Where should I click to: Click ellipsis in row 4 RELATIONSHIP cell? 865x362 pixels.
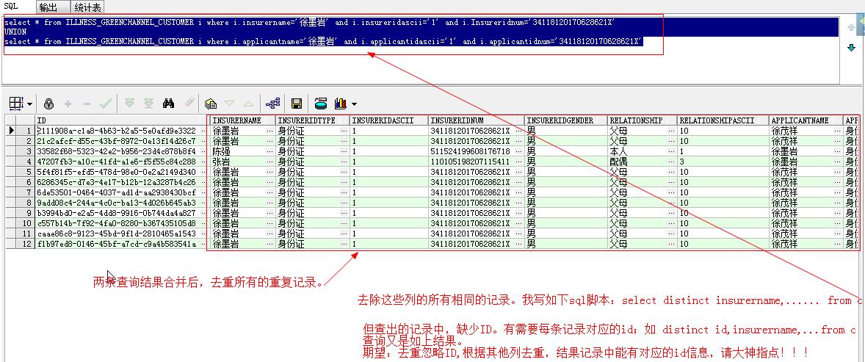point(672,162)
